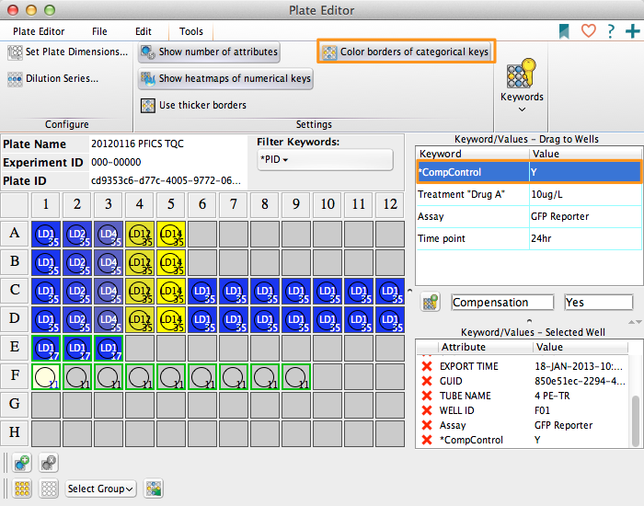The image size is (644, 506).
Task: Edit the Yes value field
Action: pyautogui.click(x=598, y=303)
